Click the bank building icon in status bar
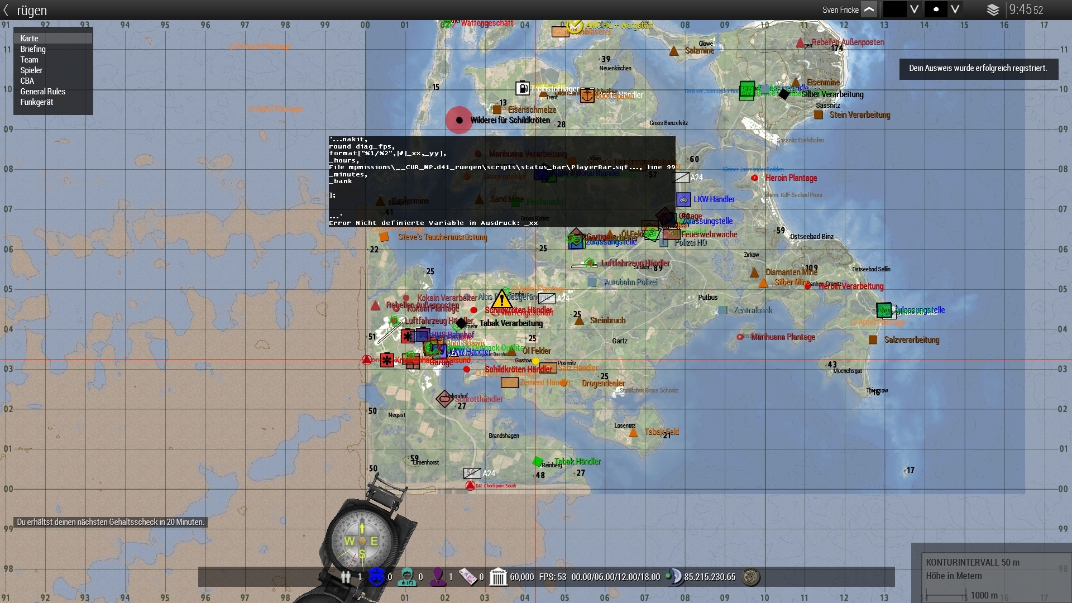 pyautogui.click(x=497, y=577)
